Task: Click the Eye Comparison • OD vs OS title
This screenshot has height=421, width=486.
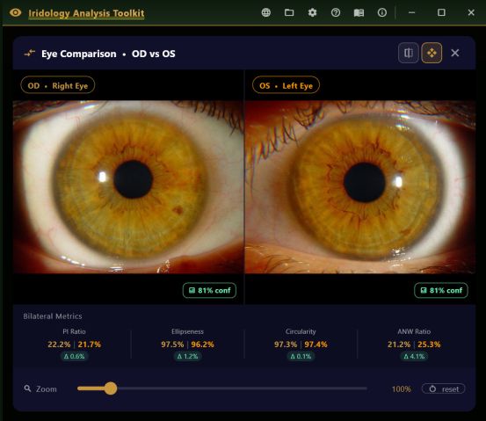Action: 108,54
